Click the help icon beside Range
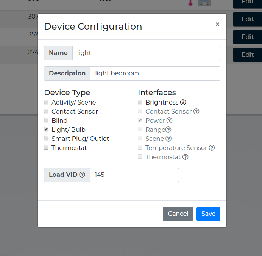The width and height of the screenshot is (262, 256). tap(168, 130)
